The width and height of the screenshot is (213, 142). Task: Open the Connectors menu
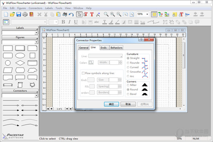pos(35,8)
